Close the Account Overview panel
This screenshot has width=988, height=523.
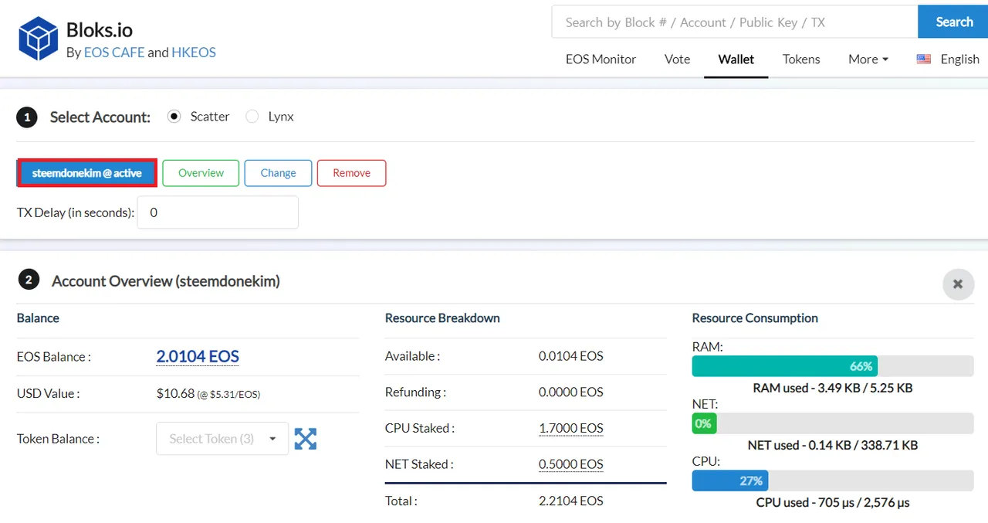(958, 284)
